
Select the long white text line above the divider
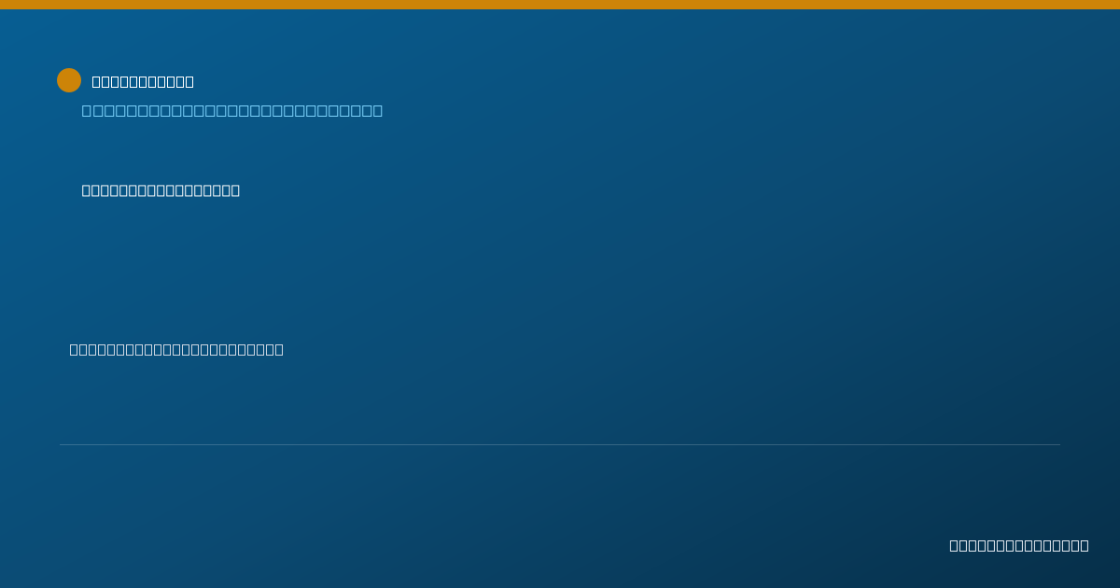coord(176,349)
